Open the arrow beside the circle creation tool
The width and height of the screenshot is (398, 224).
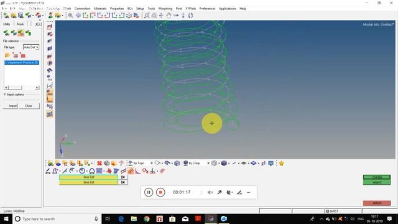click(x=87, y=171)
